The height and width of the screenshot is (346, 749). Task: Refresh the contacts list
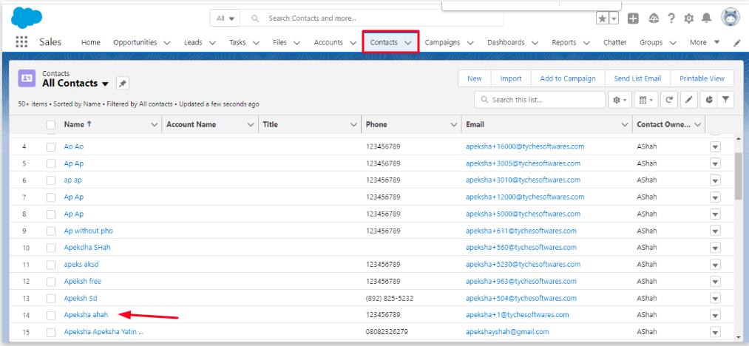pos(669,100)
